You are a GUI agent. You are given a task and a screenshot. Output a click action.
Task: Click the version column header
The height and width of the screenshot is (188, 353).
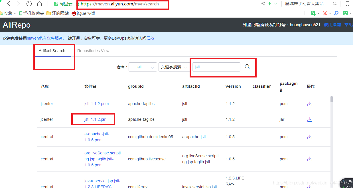[233, 86]
